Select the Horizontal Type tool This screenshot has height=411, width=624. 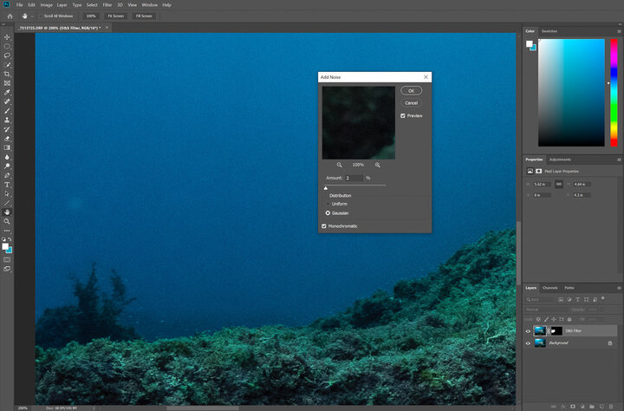8,184
